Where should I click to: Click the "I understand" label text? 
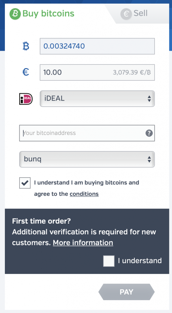click(140, 261)
